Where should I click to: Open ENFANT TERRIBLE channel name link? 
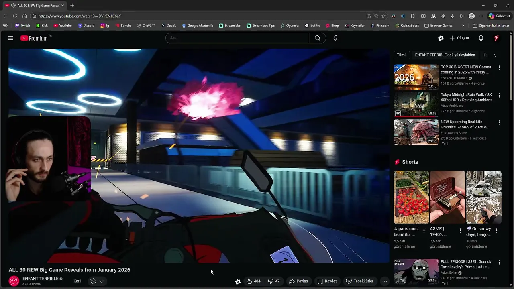coord(41,279)
